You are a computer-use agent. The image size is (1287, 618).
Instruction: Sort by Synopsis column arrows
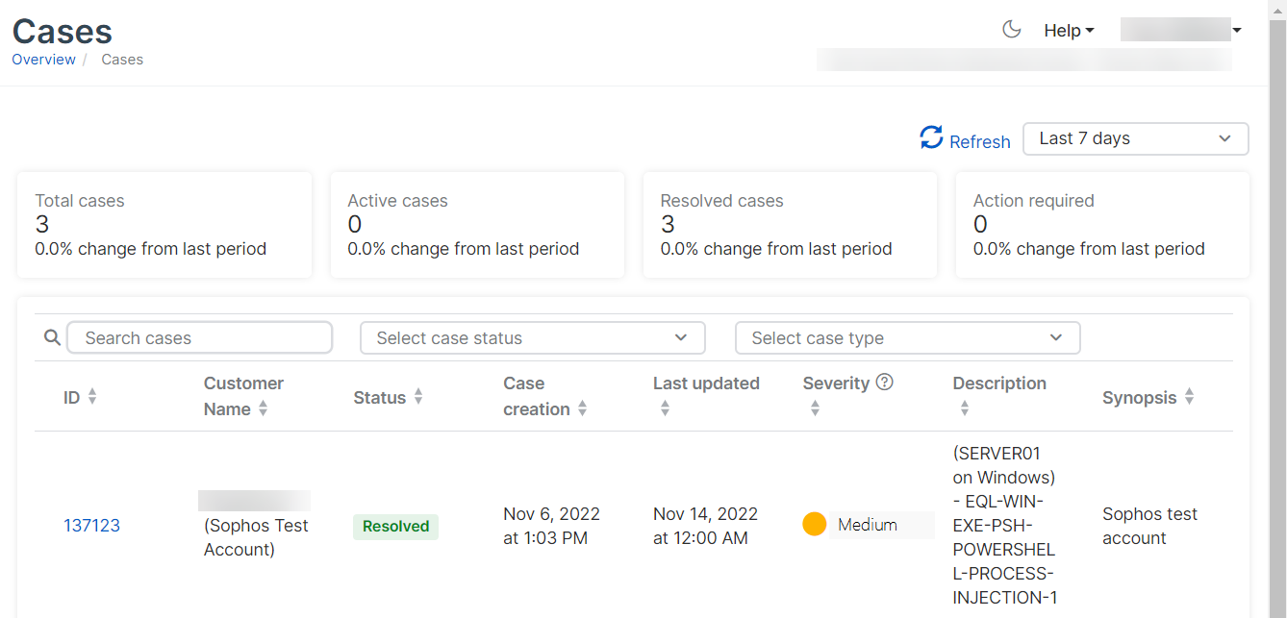[1190, 397]
